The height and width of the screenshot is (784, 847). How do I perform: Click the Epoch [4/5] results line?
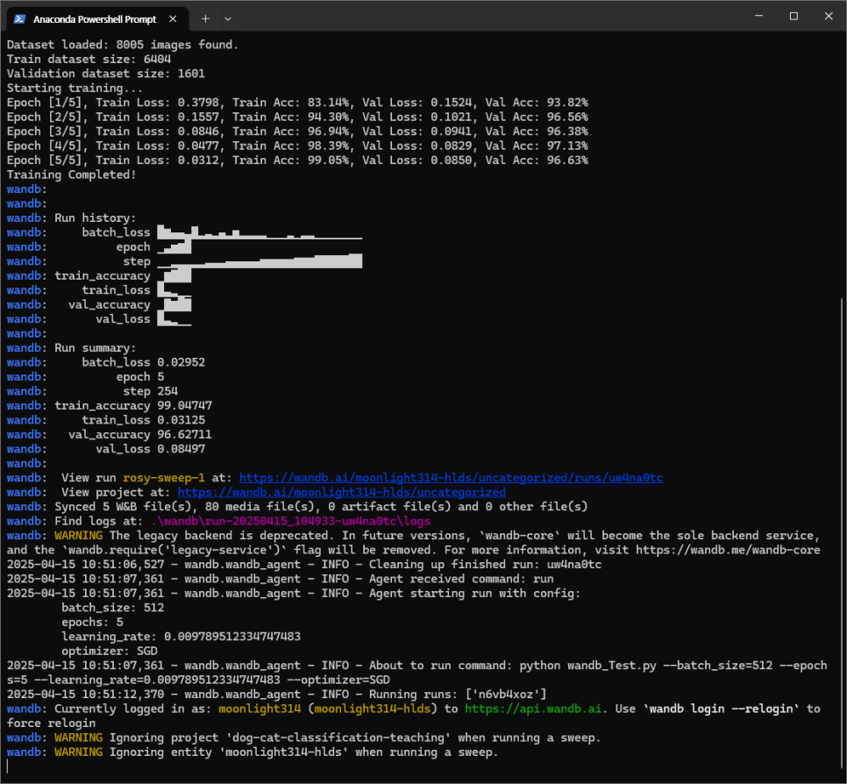297,146
